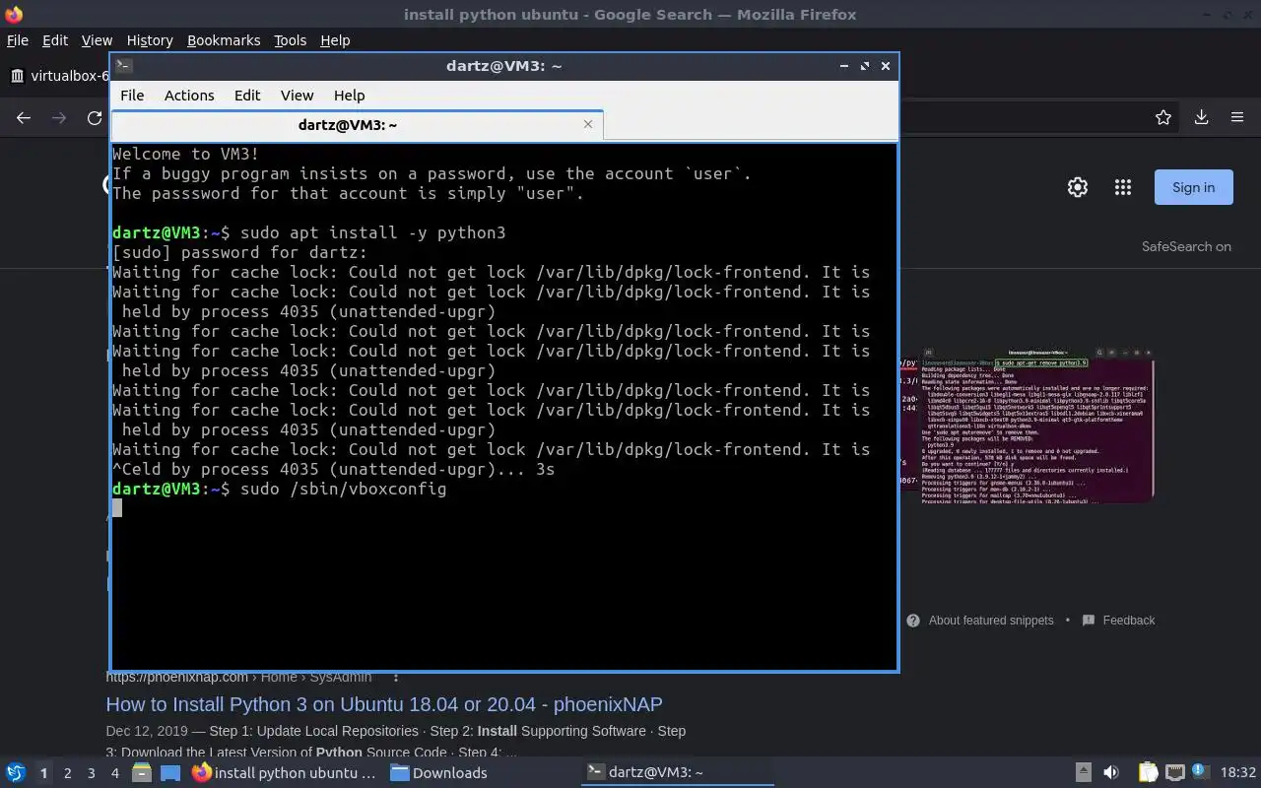Image resolution: width=1261 pixels, height=788 pixels.
Task: Click the 'sudo apt install -y python3' command
Action: tap(372, 232)
